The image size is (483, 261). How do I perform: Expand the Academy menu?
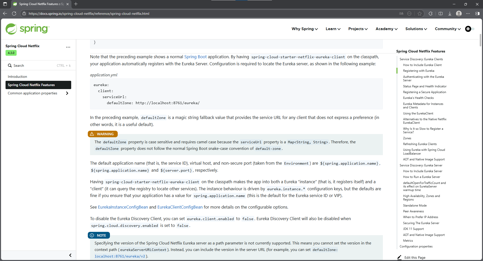click(386, 29)
